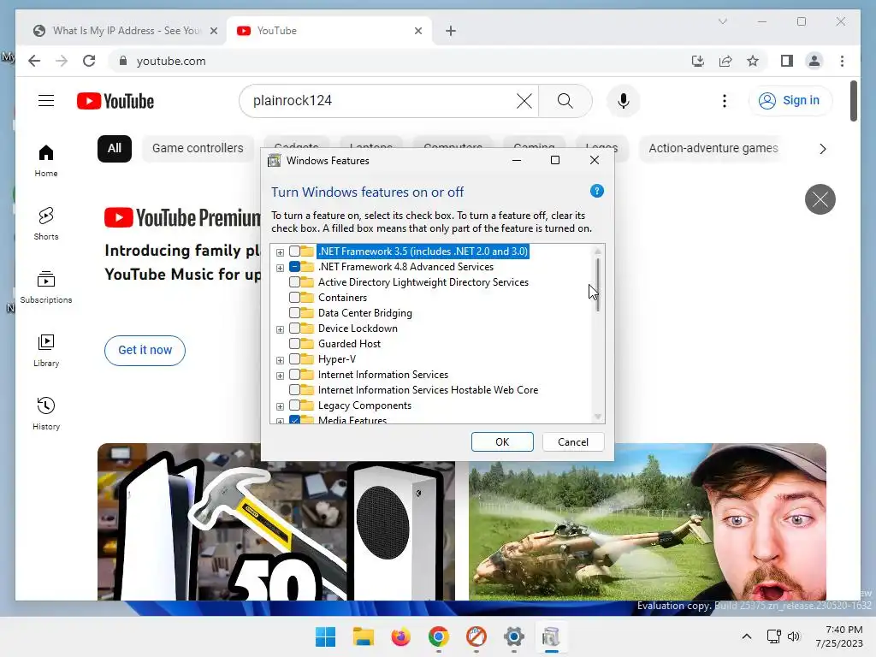Viewport: 876px width, 657px height.
Task: Open Library in YouTube sidebar
Action: [x=46, y=350]
